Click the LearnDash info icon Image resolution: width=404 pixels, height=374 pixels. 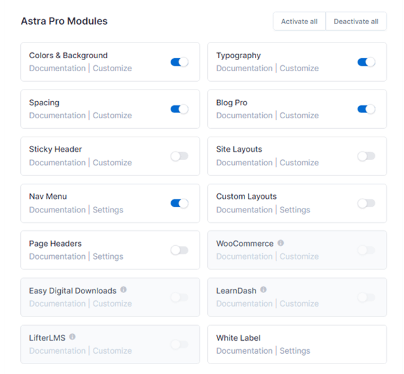point(263,290)
